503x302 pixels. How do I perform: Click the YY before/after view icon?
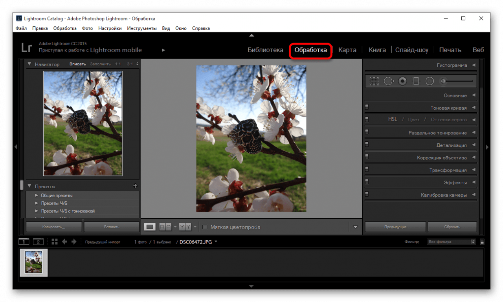coord(185,227)
